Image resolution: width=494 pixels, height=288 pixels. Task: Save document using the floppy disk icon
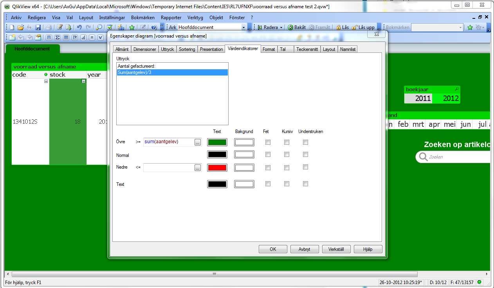[x=38, y=27]
